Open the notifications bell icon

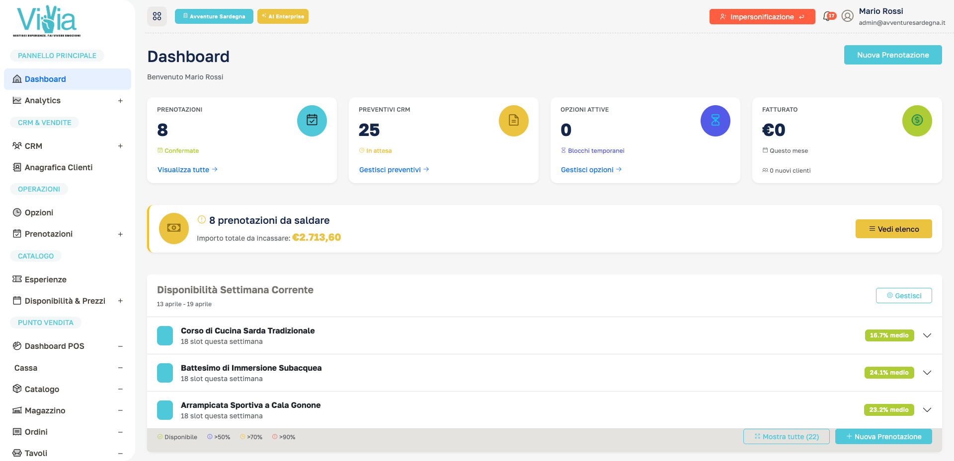(x=828, y=16)
